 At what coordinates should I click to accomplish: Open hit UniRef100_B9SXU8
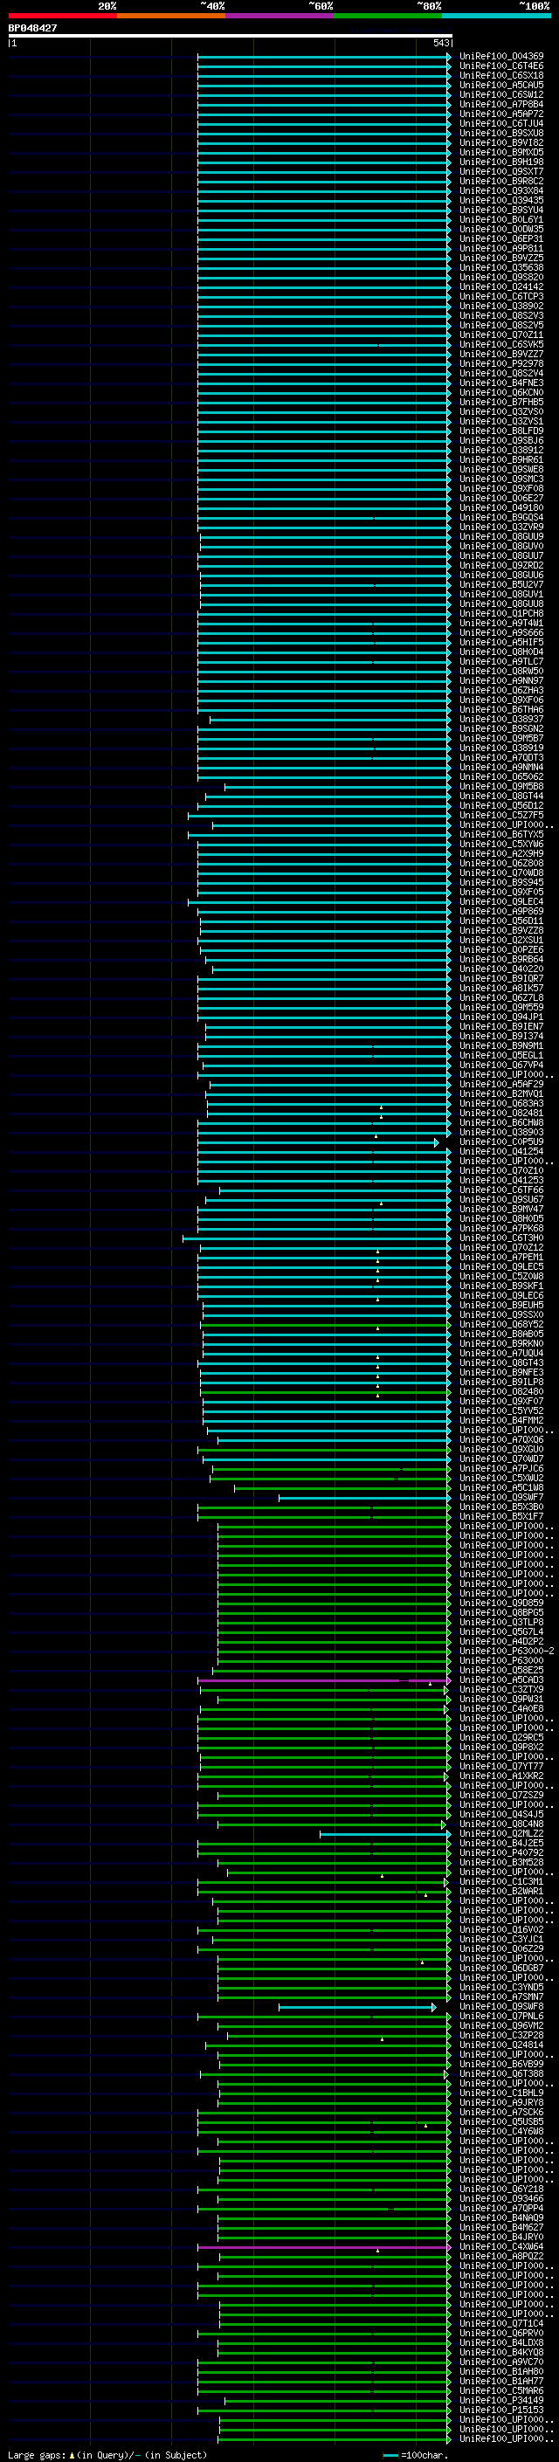(500, 133)
